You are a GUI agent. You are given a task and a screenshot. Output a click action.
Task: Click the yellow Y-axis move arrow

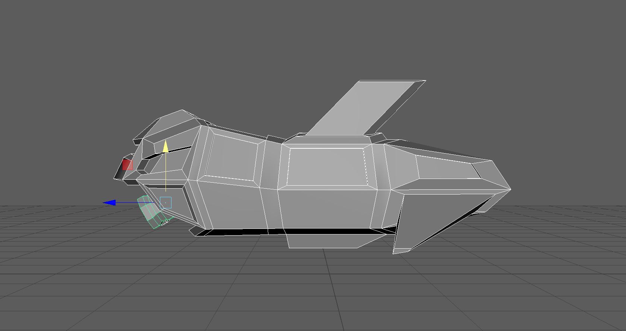[165, 146]
